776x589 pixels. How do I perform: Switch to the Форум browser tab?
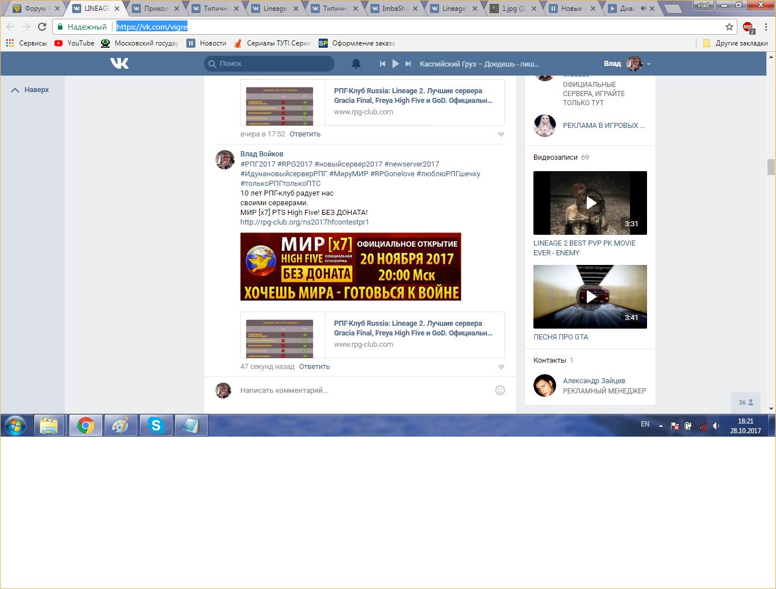pos(35,9)
